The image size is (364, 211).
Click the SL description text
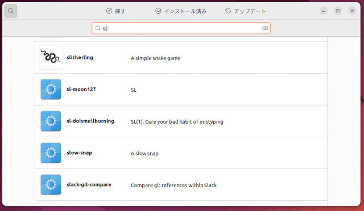[134, 90]
